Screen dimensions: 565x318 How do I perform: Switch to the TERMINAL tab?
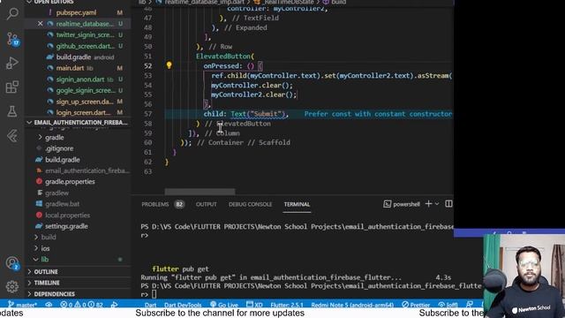coord(297,204)
